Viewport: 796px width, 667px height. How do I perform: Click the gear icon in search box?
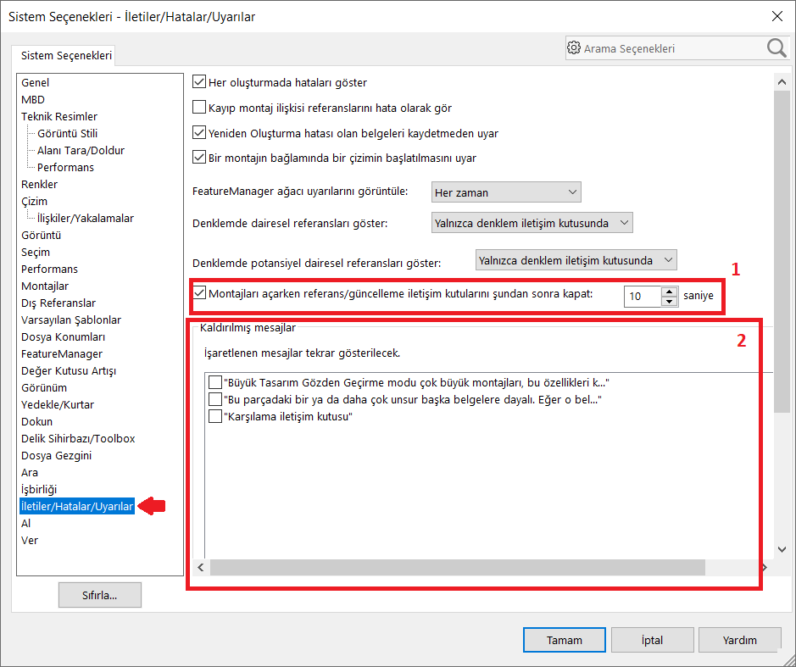(x=574, y=48)
